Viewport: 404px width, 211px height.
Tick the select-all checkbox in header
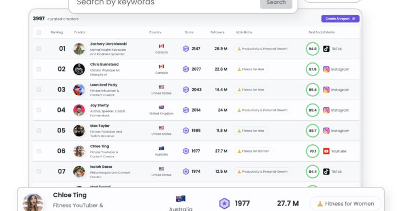[39, 32]
